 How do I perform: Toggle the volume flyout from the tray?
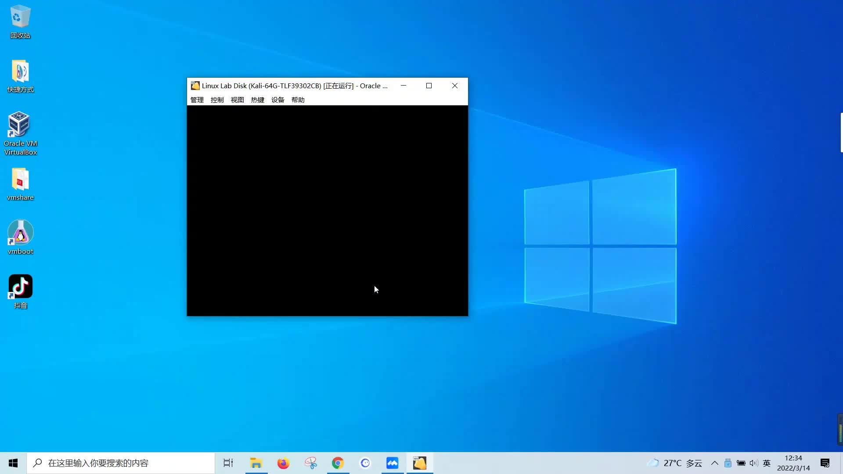(754, 463)
